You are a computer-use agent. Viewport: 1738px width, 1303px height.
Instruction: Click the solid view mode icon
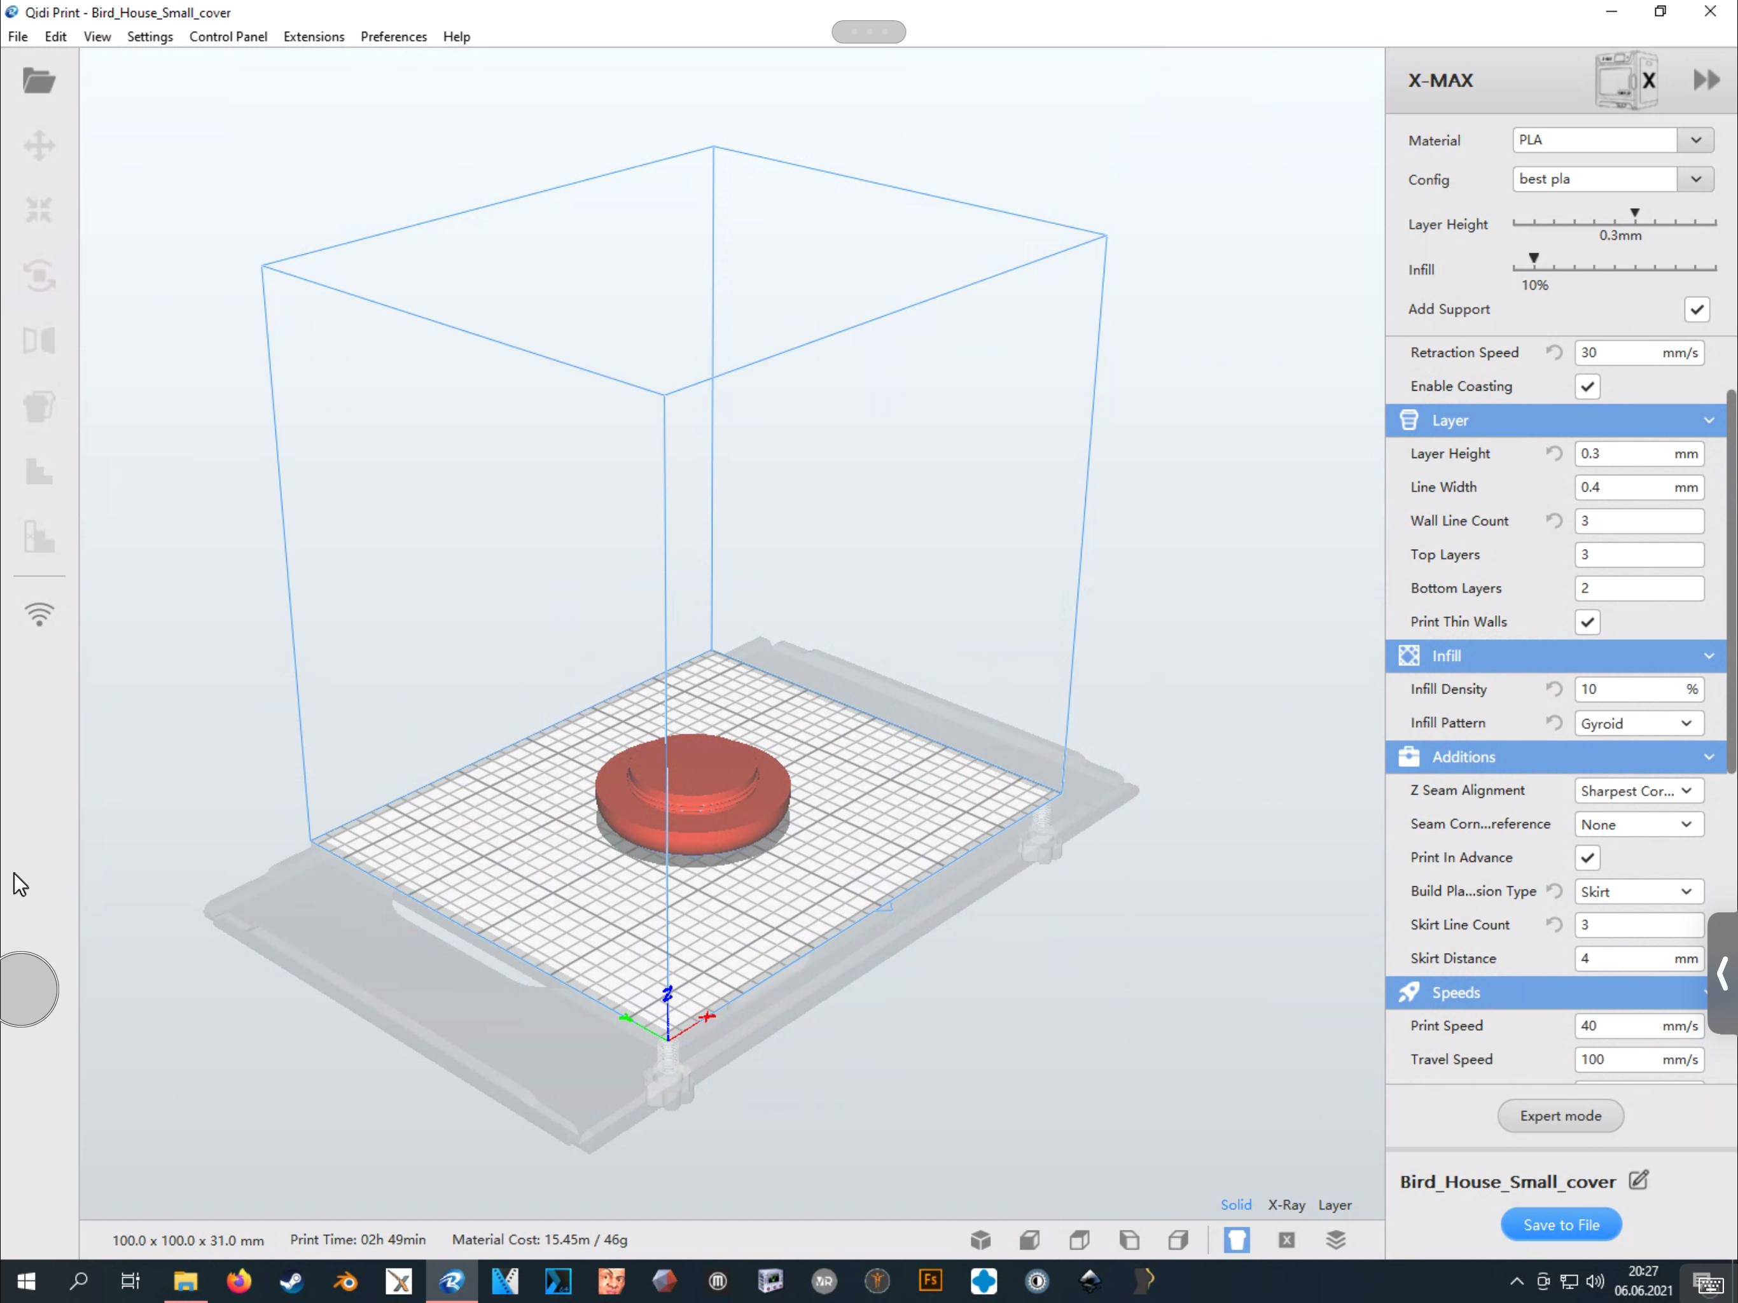(x=1237, y=1240)
